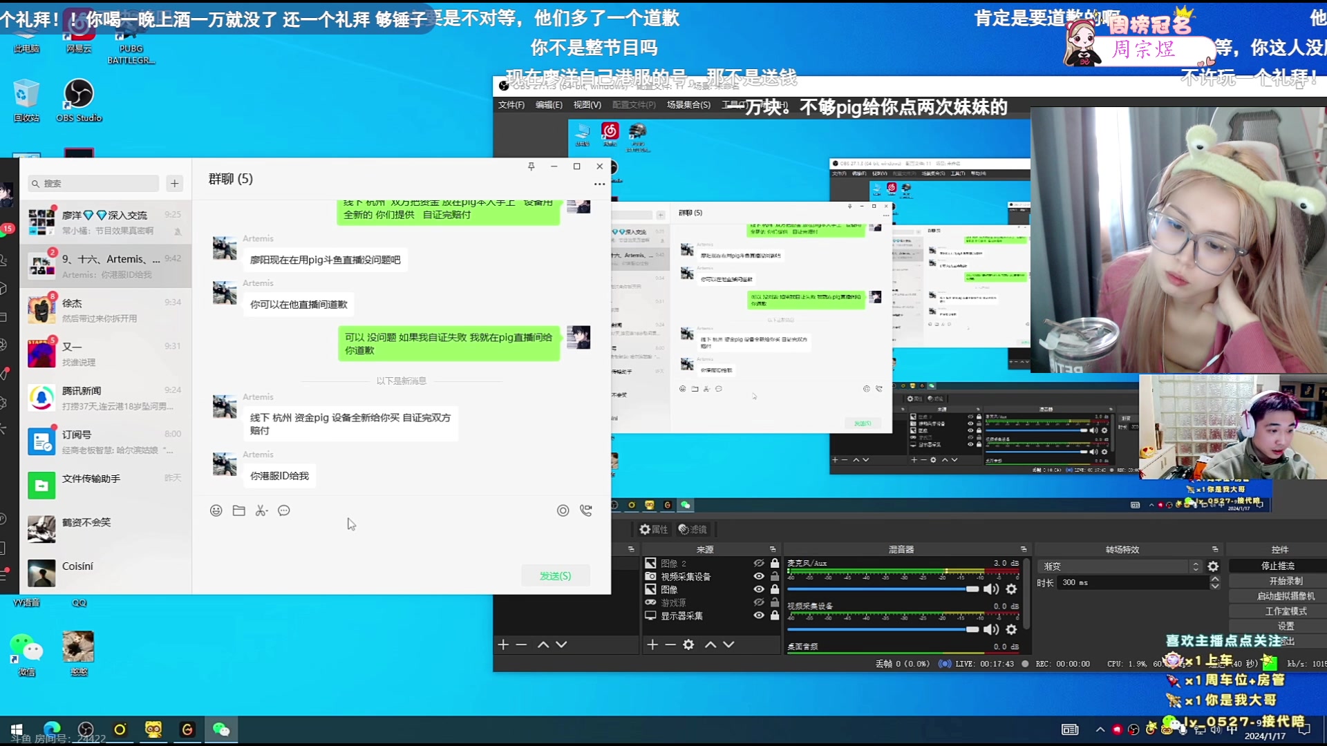
Task: Toggle the lock on 显示器采集 source
Action: click(x=775, y=615)
